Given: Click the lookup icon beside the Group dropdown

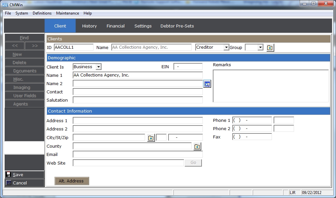Looking at the screenshot, I should click(x=270, y=48).
